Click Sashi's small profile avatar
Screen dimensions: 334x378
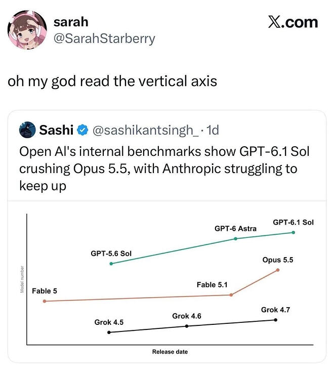click(x=27, y=130)
